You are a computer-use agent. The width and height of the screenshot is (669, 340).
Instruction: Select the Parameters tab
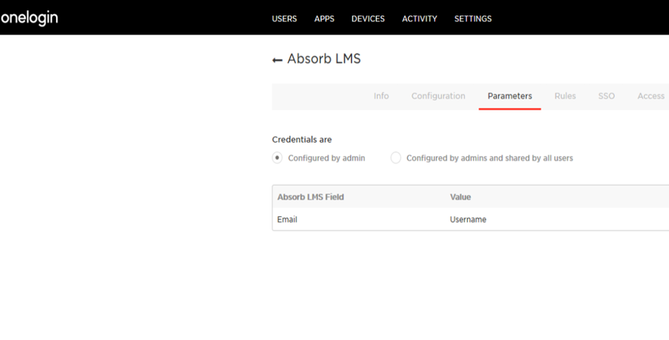[510, 96]
